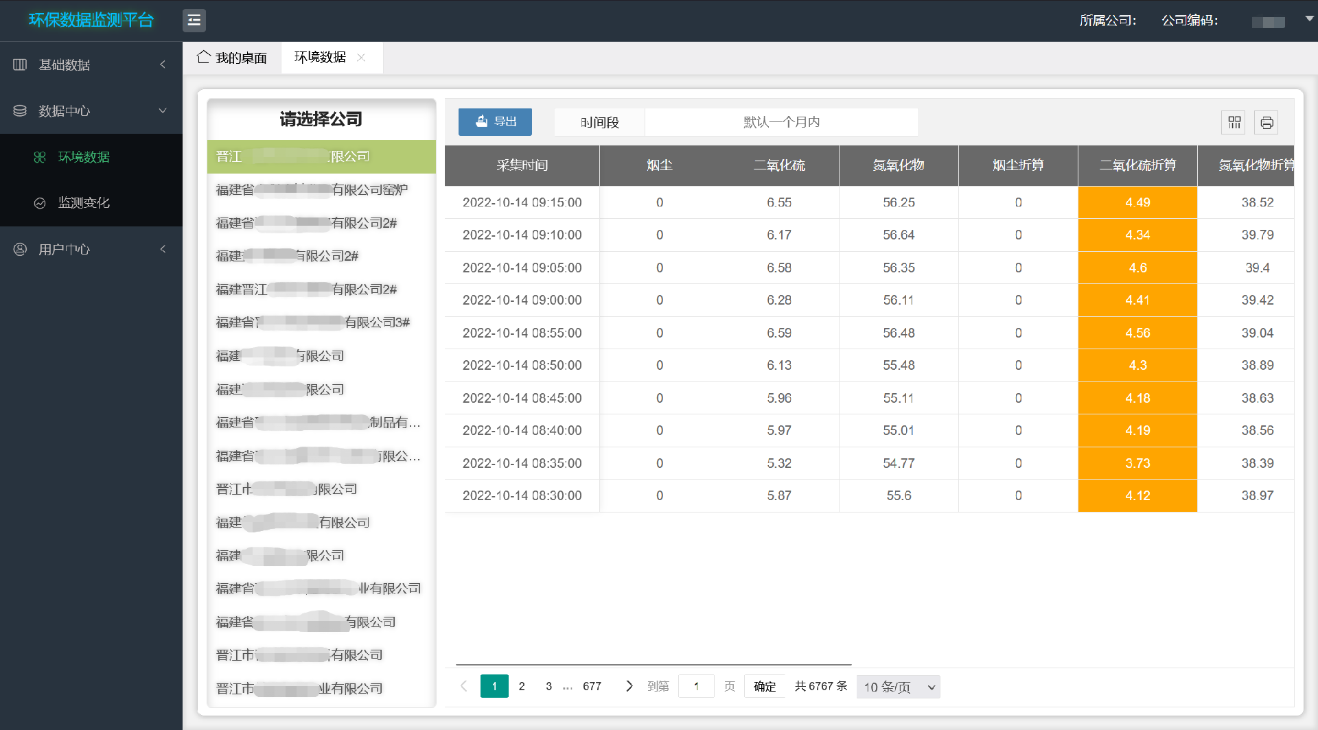Jump to page 677

tap(592, 686)
